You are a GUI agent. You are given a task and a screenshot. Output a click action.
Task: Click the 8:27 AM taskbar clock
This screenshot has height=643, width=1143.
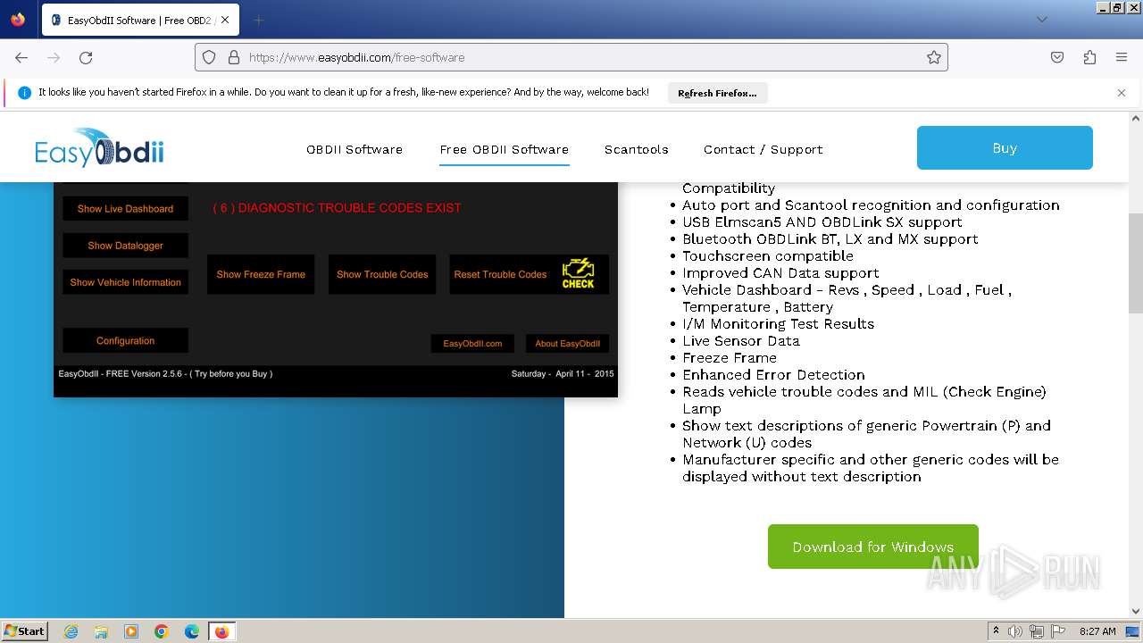coord(1097,631)
